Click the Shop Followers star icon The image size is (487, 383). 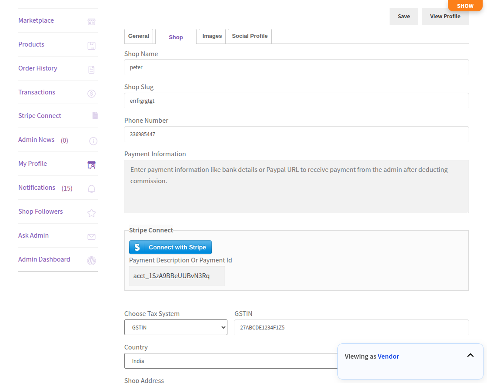click(x=91, y=213)
